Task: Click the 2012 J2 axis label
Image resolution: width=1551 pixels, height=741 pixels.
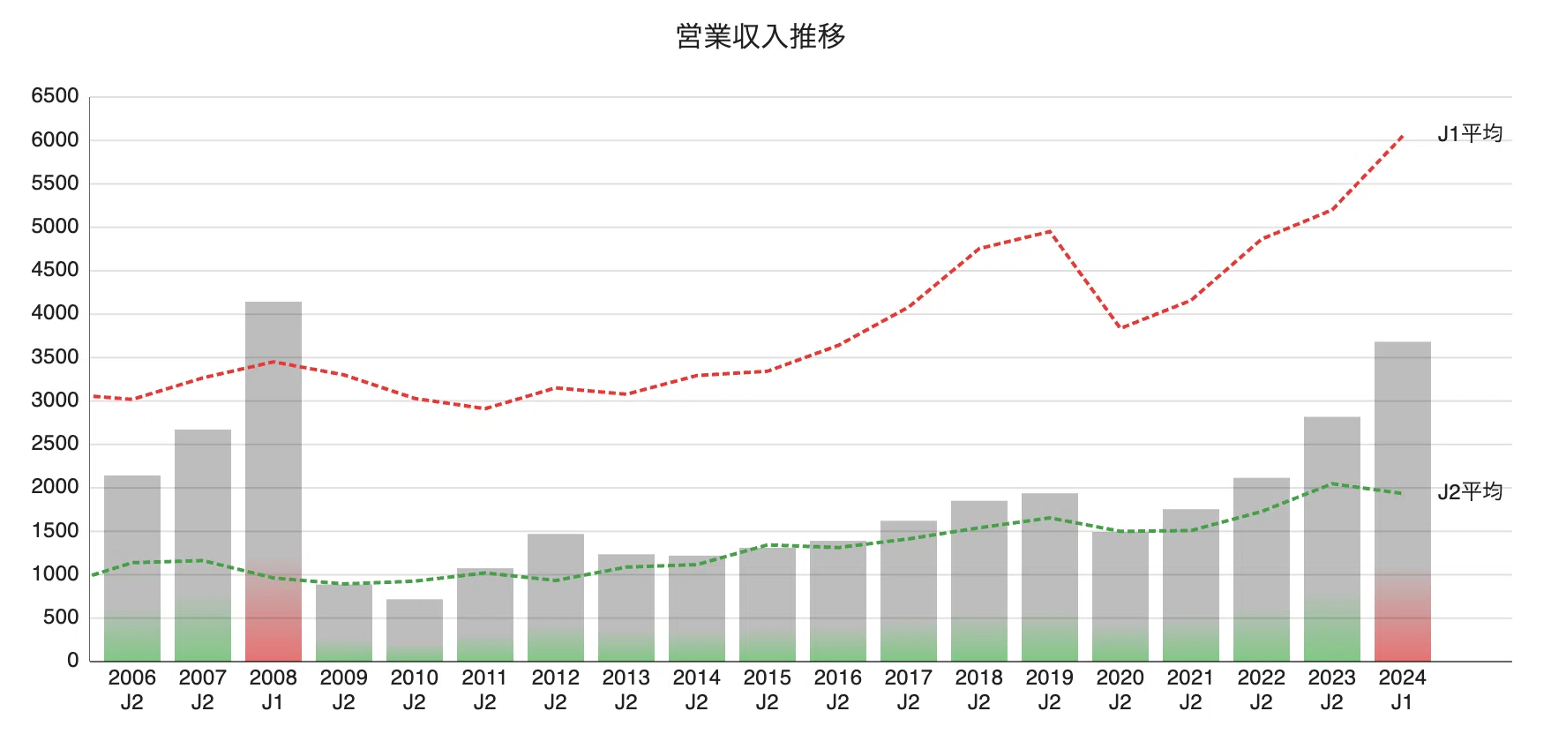Action: tap(556, 690)
